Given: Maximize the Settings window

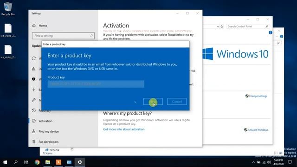Looking at the screenshot, I should coord(187,13).
